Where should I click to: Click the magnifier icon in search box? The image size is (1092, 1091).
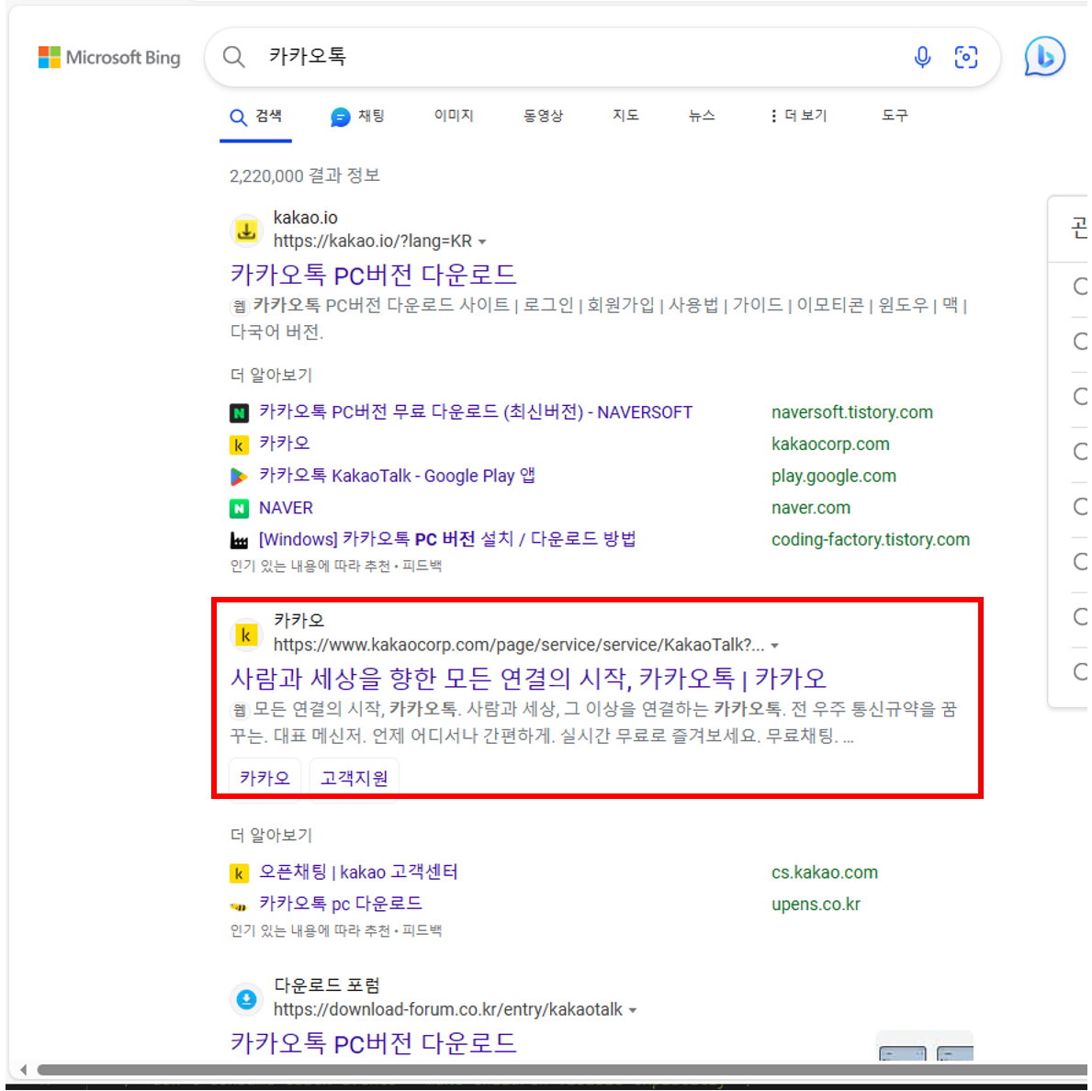pyautogui.click(x=234, y=57)
